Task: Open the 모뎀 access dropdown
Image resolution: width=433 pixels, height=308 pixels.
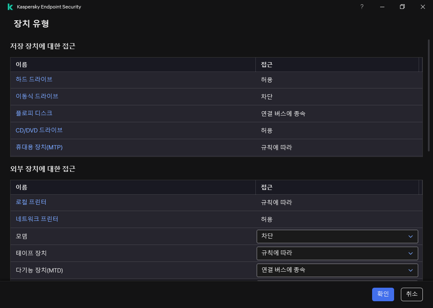Action: [337, 236]
